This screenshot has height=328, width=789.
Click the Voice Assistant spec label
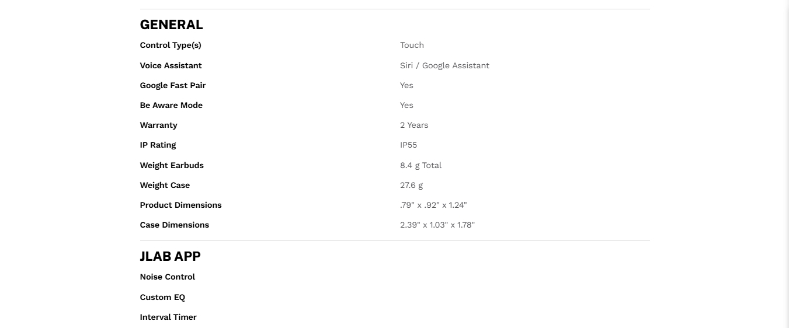tap(171, 65)
